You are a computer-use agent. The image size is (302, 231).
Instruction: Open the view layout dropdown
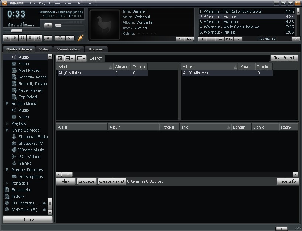[x=69, y=58]
